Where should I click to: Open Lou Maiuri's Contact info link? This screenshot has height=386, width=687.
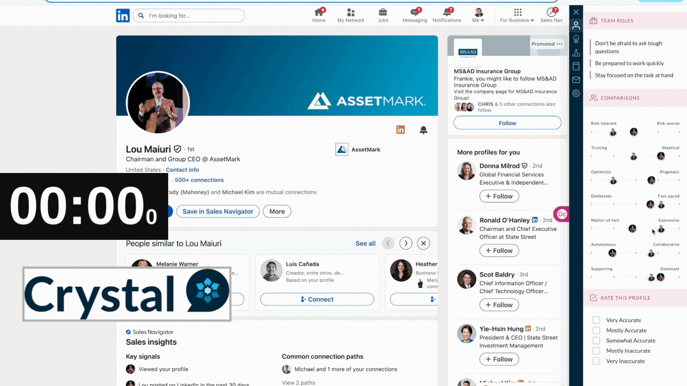[x=182, y=170]
